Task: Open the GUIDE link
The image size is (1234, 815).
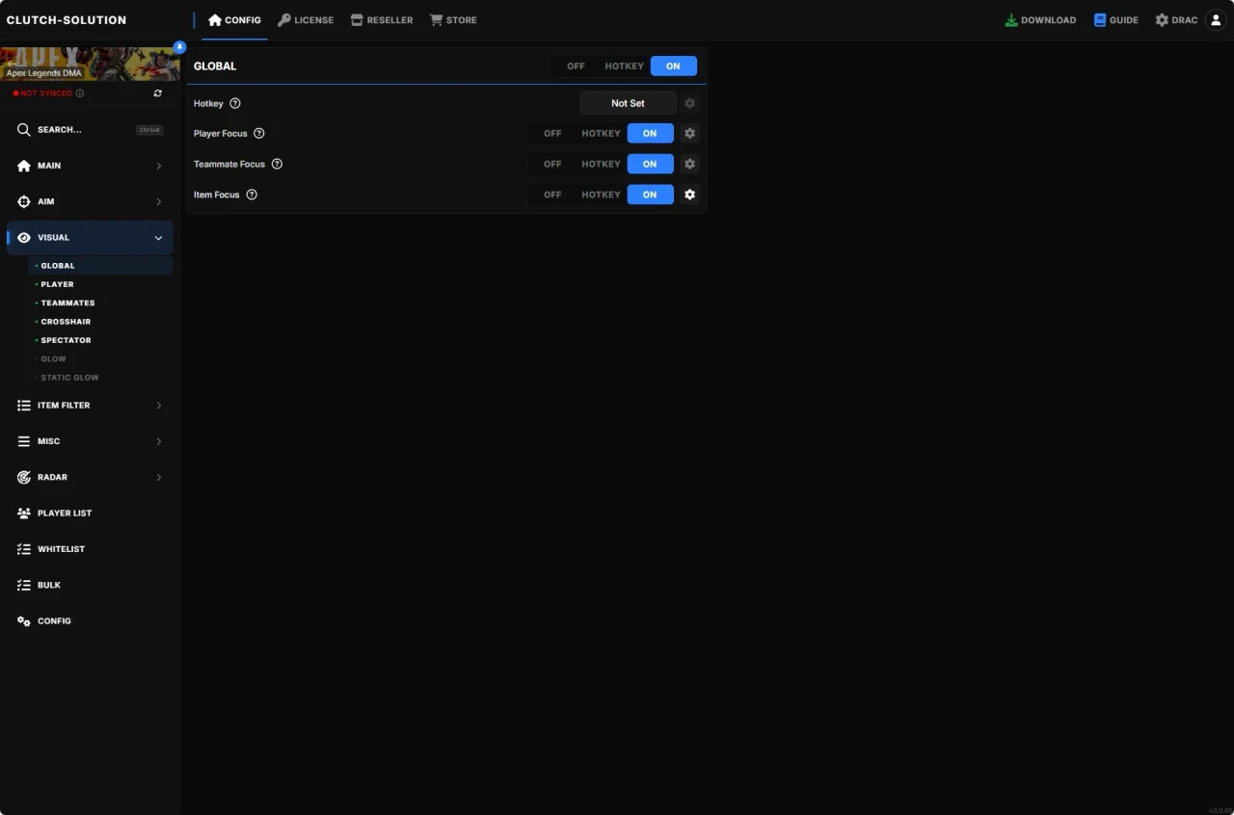Action: tap(1115, 19)
